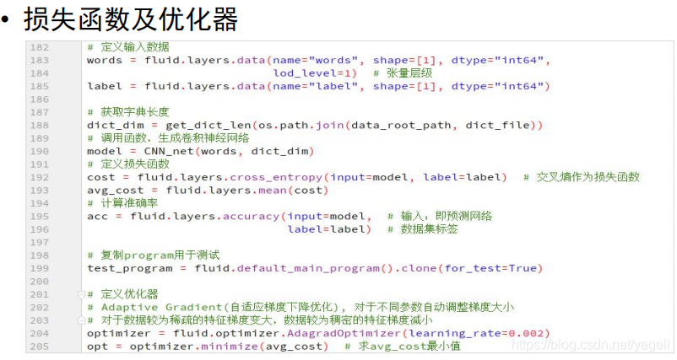This screenshot has height=360, width=677.
Task: Click line number 197 in the gutter
Action: pos(40,242)
